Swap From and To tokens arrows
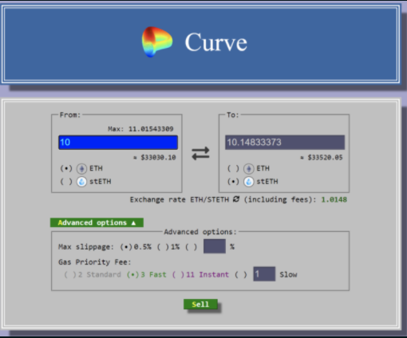 coord(200,154)
